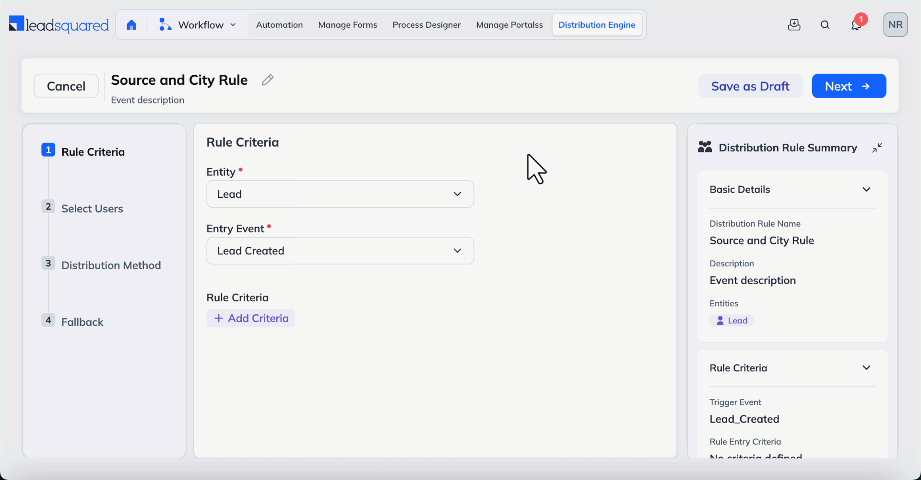
Task: Collapse the Rule Criteria summary section
Action: pos(866,367)
